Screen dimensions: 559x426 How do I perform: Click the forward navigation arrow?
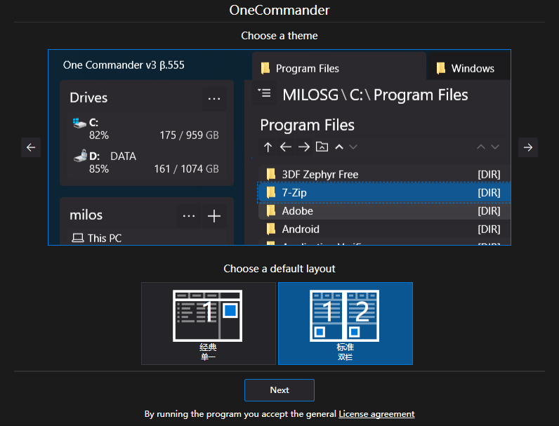coord(303,147)
